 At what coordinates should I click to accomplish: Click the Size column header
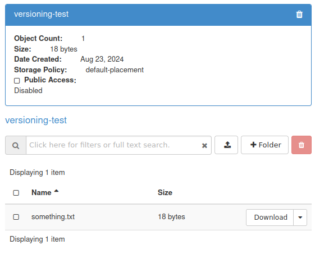(165, 193)
